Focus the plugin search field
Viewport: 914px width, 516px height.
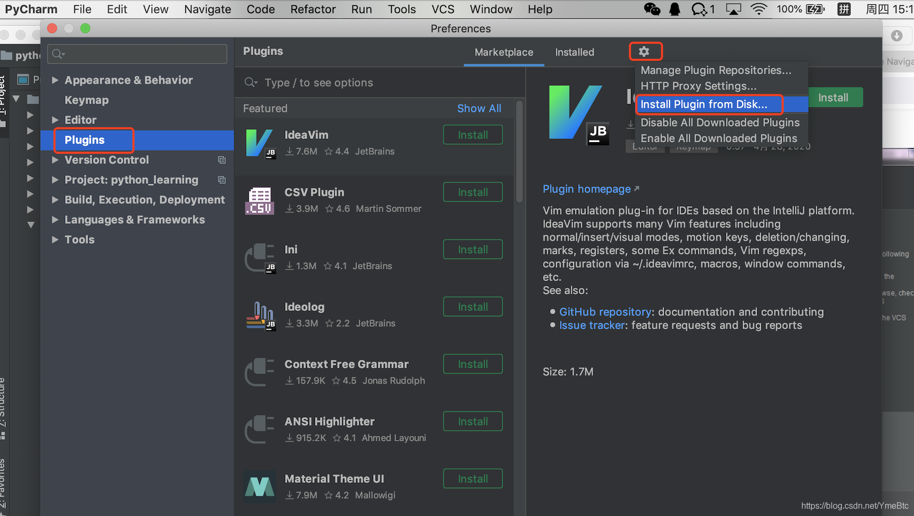point(380,82)
